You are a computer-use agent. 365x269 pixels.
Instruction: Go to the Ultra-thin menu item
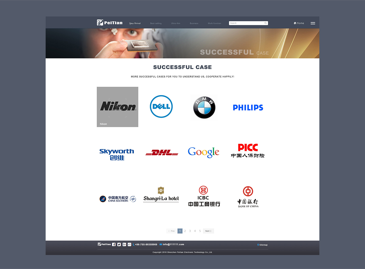(x=176, y=23)
